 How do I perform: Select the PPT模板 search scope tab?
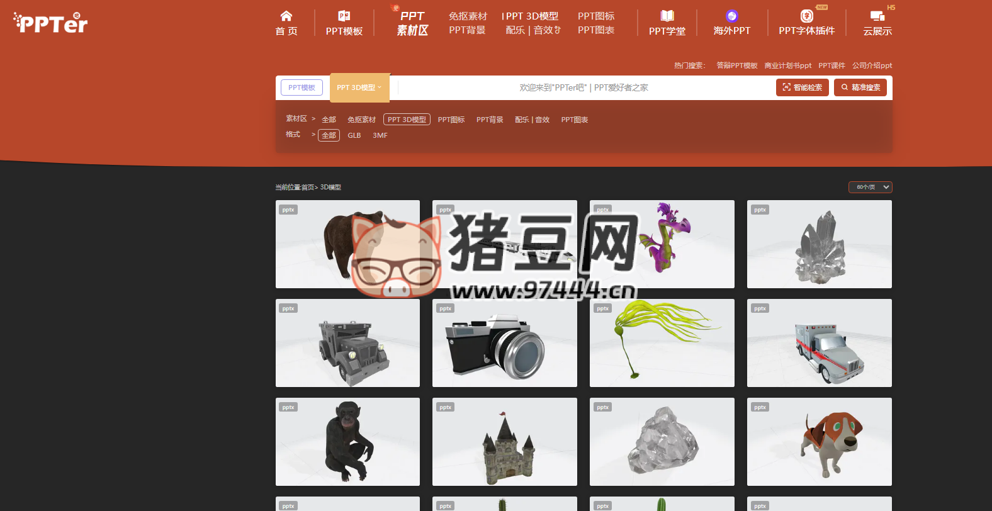[x=302, y=87]
